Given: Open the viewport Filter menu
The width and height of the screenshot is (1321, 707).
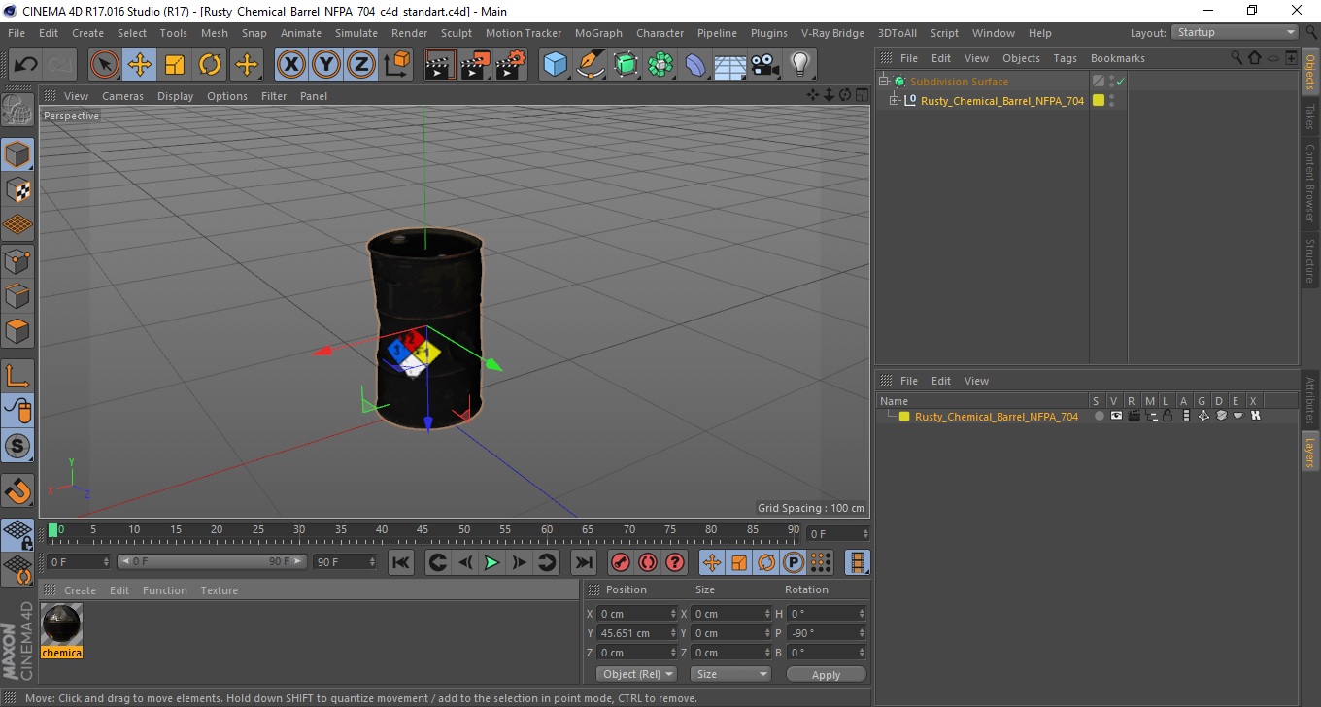Looking at the screenshot, I should click(274, 96).
